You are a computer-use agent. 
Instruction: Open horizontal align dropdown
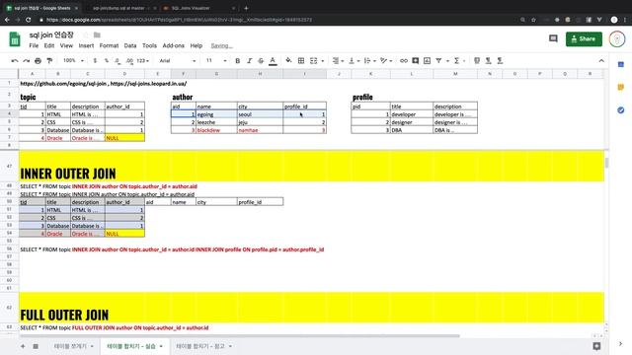[338, 61]
